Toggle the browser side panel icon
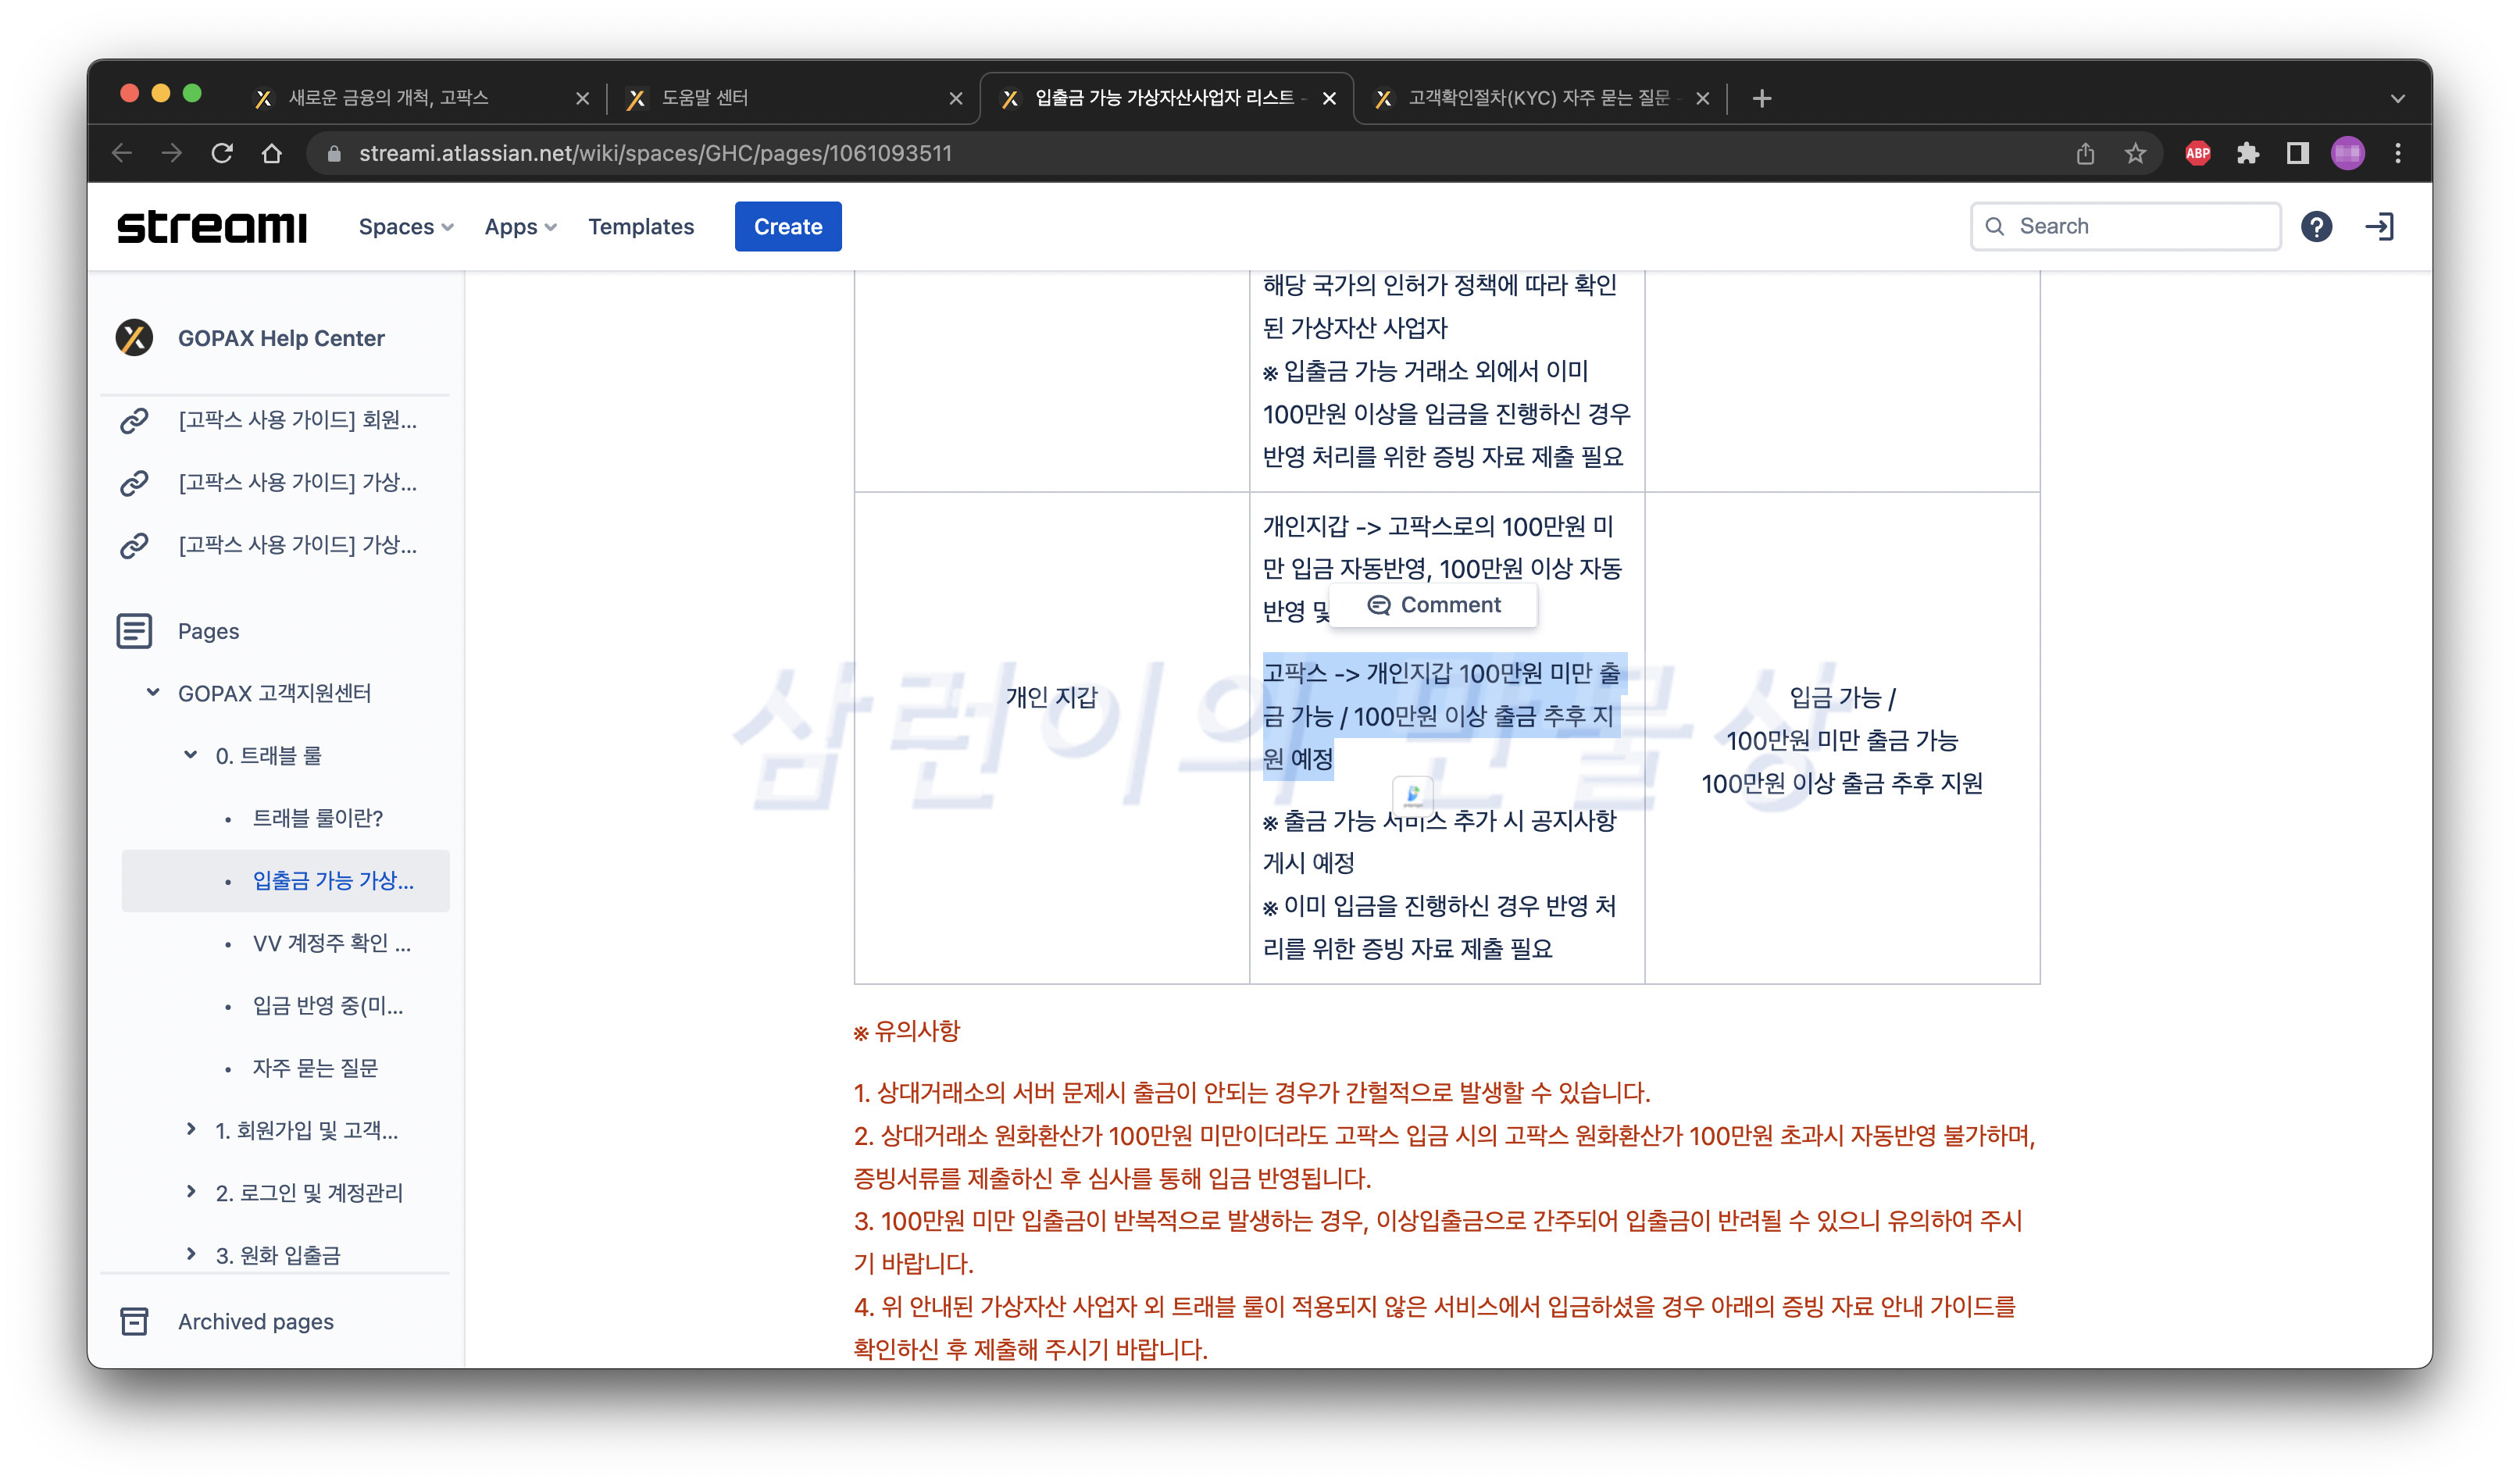Screen dimensions: 2520x1484 point(2297,153)
